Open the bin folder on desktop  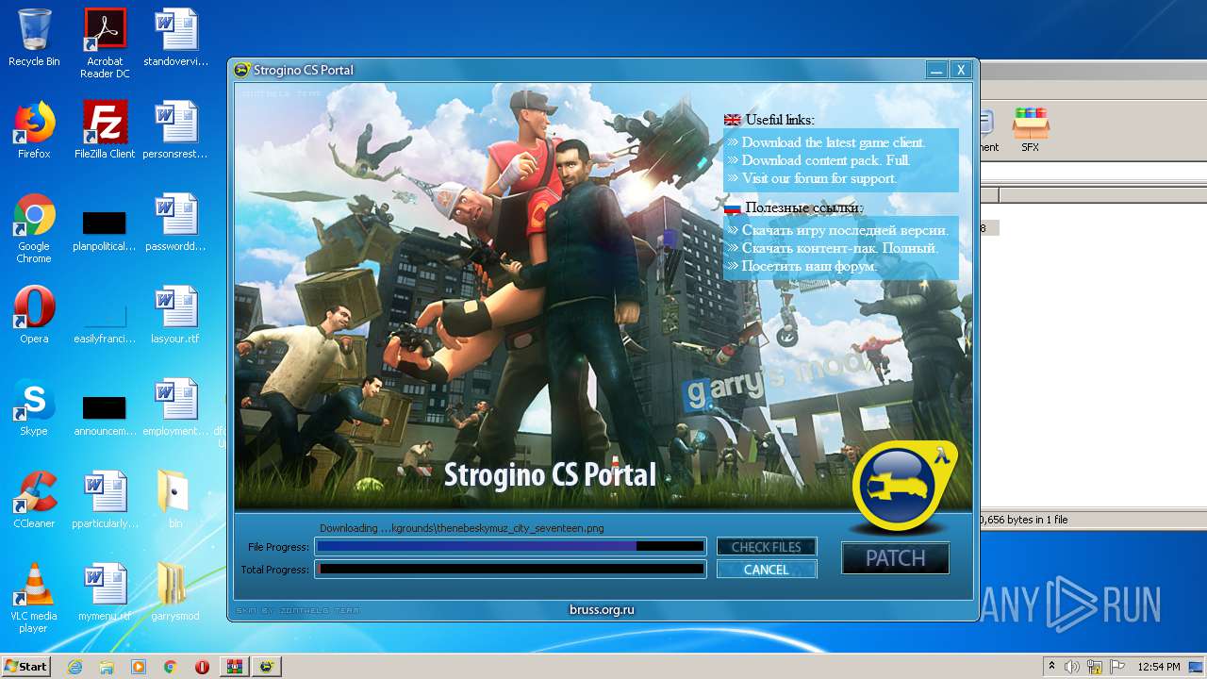click(x=175, y=500)
